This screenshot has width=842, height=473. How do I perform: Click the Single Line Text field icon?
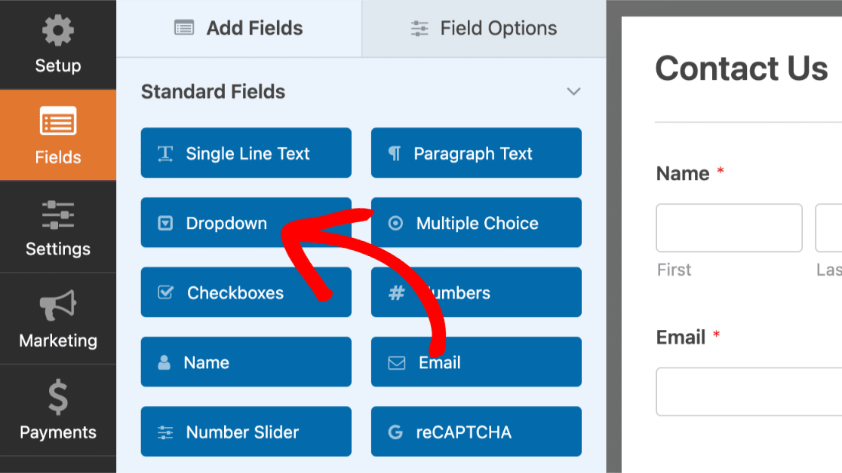[167, 153]
